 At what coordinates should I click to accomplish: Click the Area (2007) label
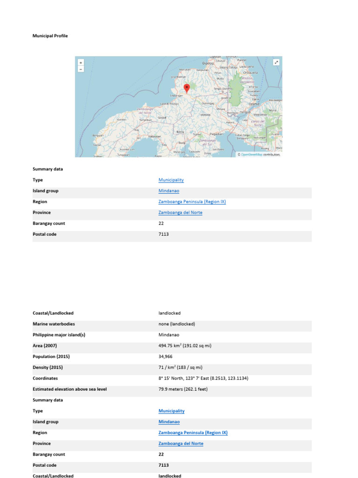pyautogui.click(x=45, y=346)
